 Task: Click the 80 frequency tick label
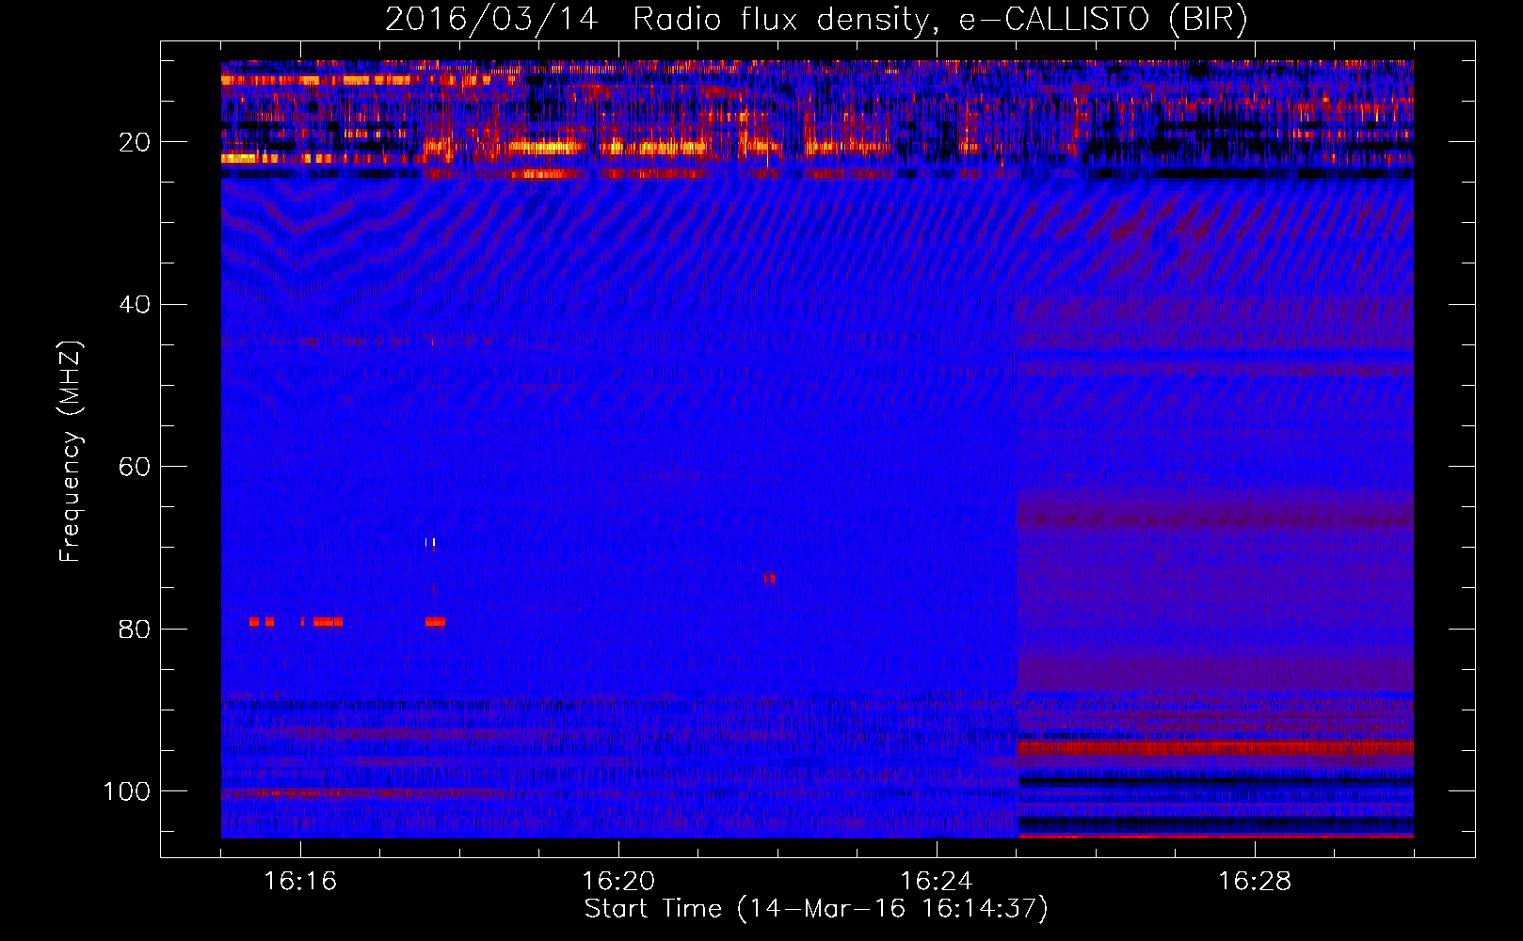point(135,629)
